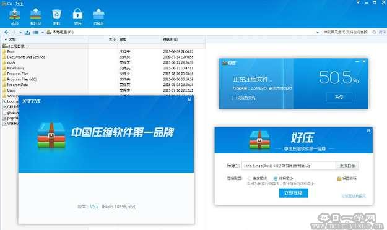The width and height of the screenshot is (387, 230).
Task: Click the search box in main window
Action: point(346,32)
